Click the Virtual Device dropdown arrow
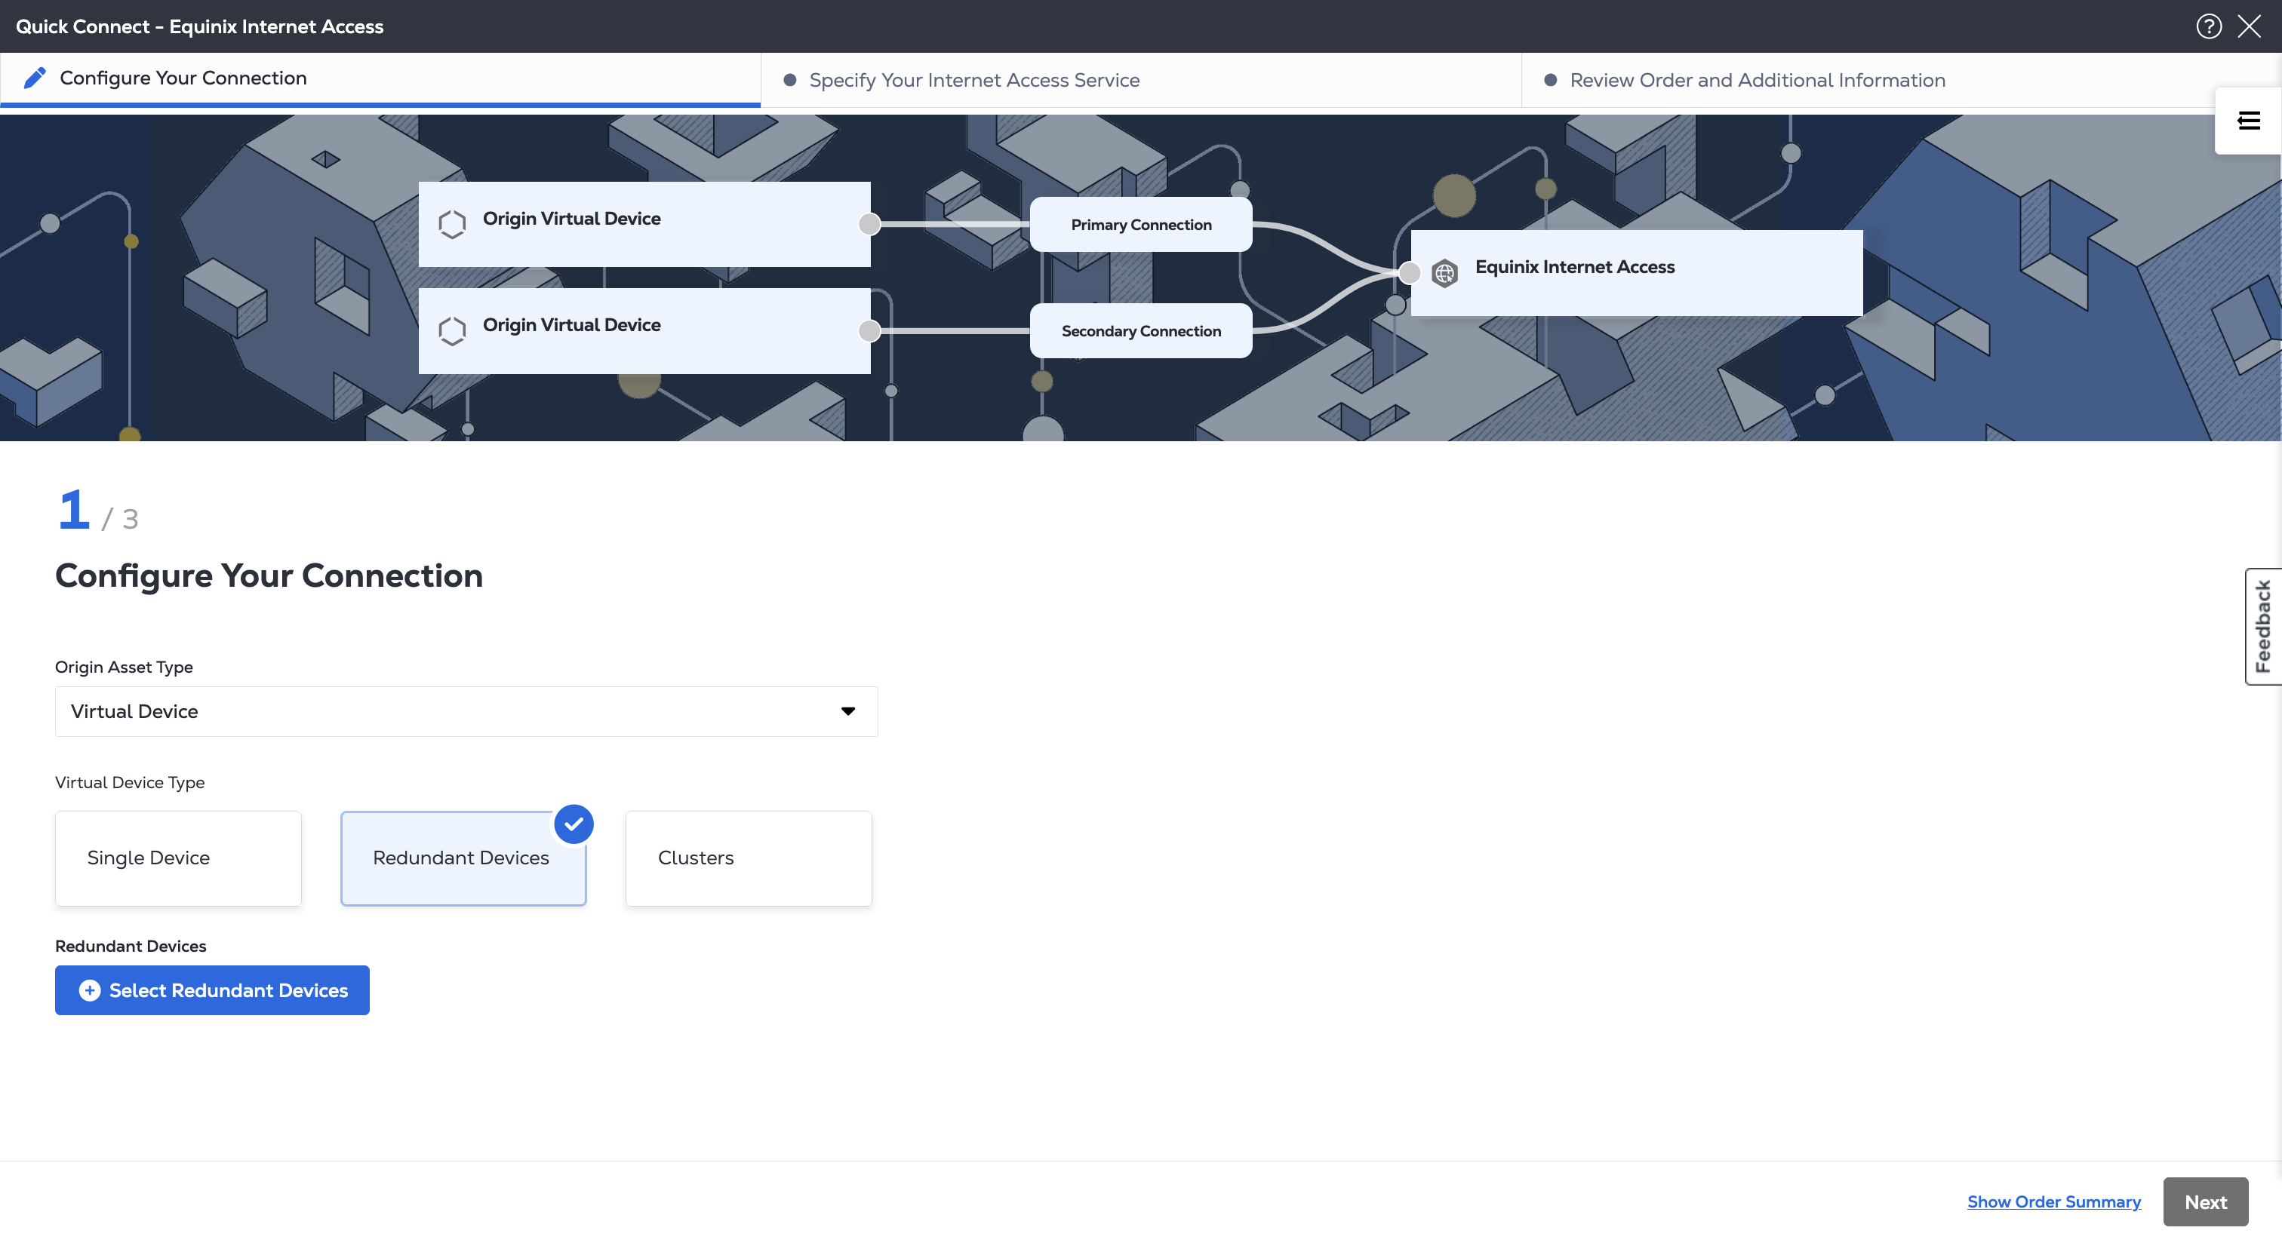The width and height of the screenshot is (2282, 1252). point(847,711)
